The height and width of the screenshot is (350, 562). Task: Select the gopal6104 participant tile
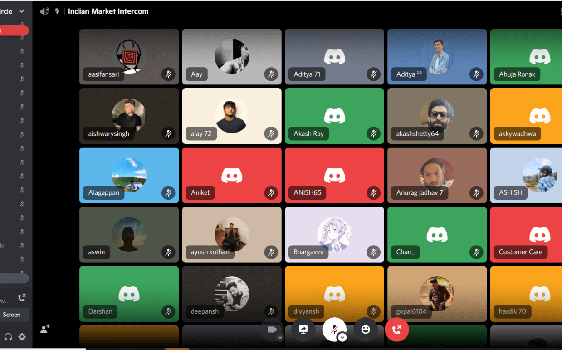click(437, 294)
